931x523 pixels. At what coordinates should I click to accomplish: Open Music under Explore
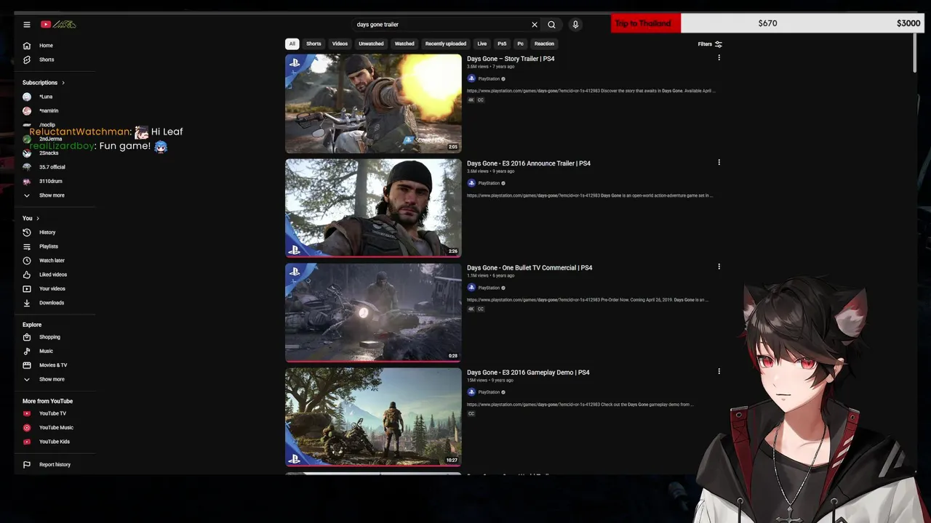pos(46,351)
